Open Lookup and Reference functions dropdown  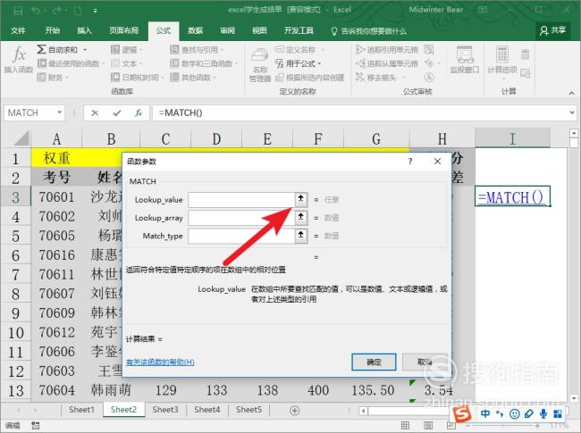pyautogui.click(x=197, y=50)
